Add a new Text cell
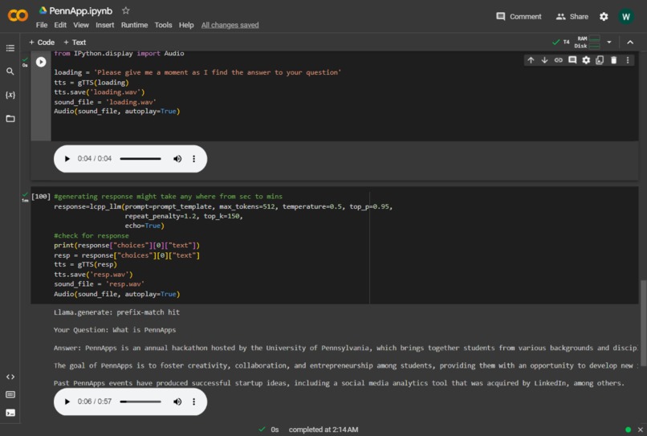 pos(75,42)
